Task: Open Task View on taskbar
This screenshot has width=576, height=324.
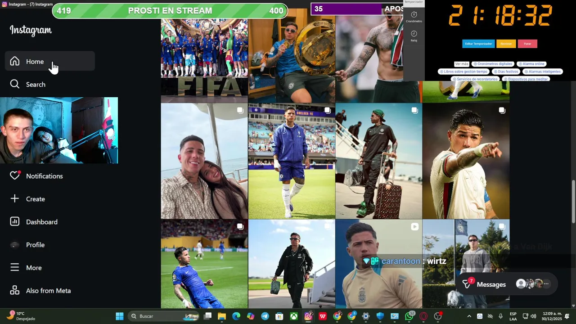Action: point(207,316)
